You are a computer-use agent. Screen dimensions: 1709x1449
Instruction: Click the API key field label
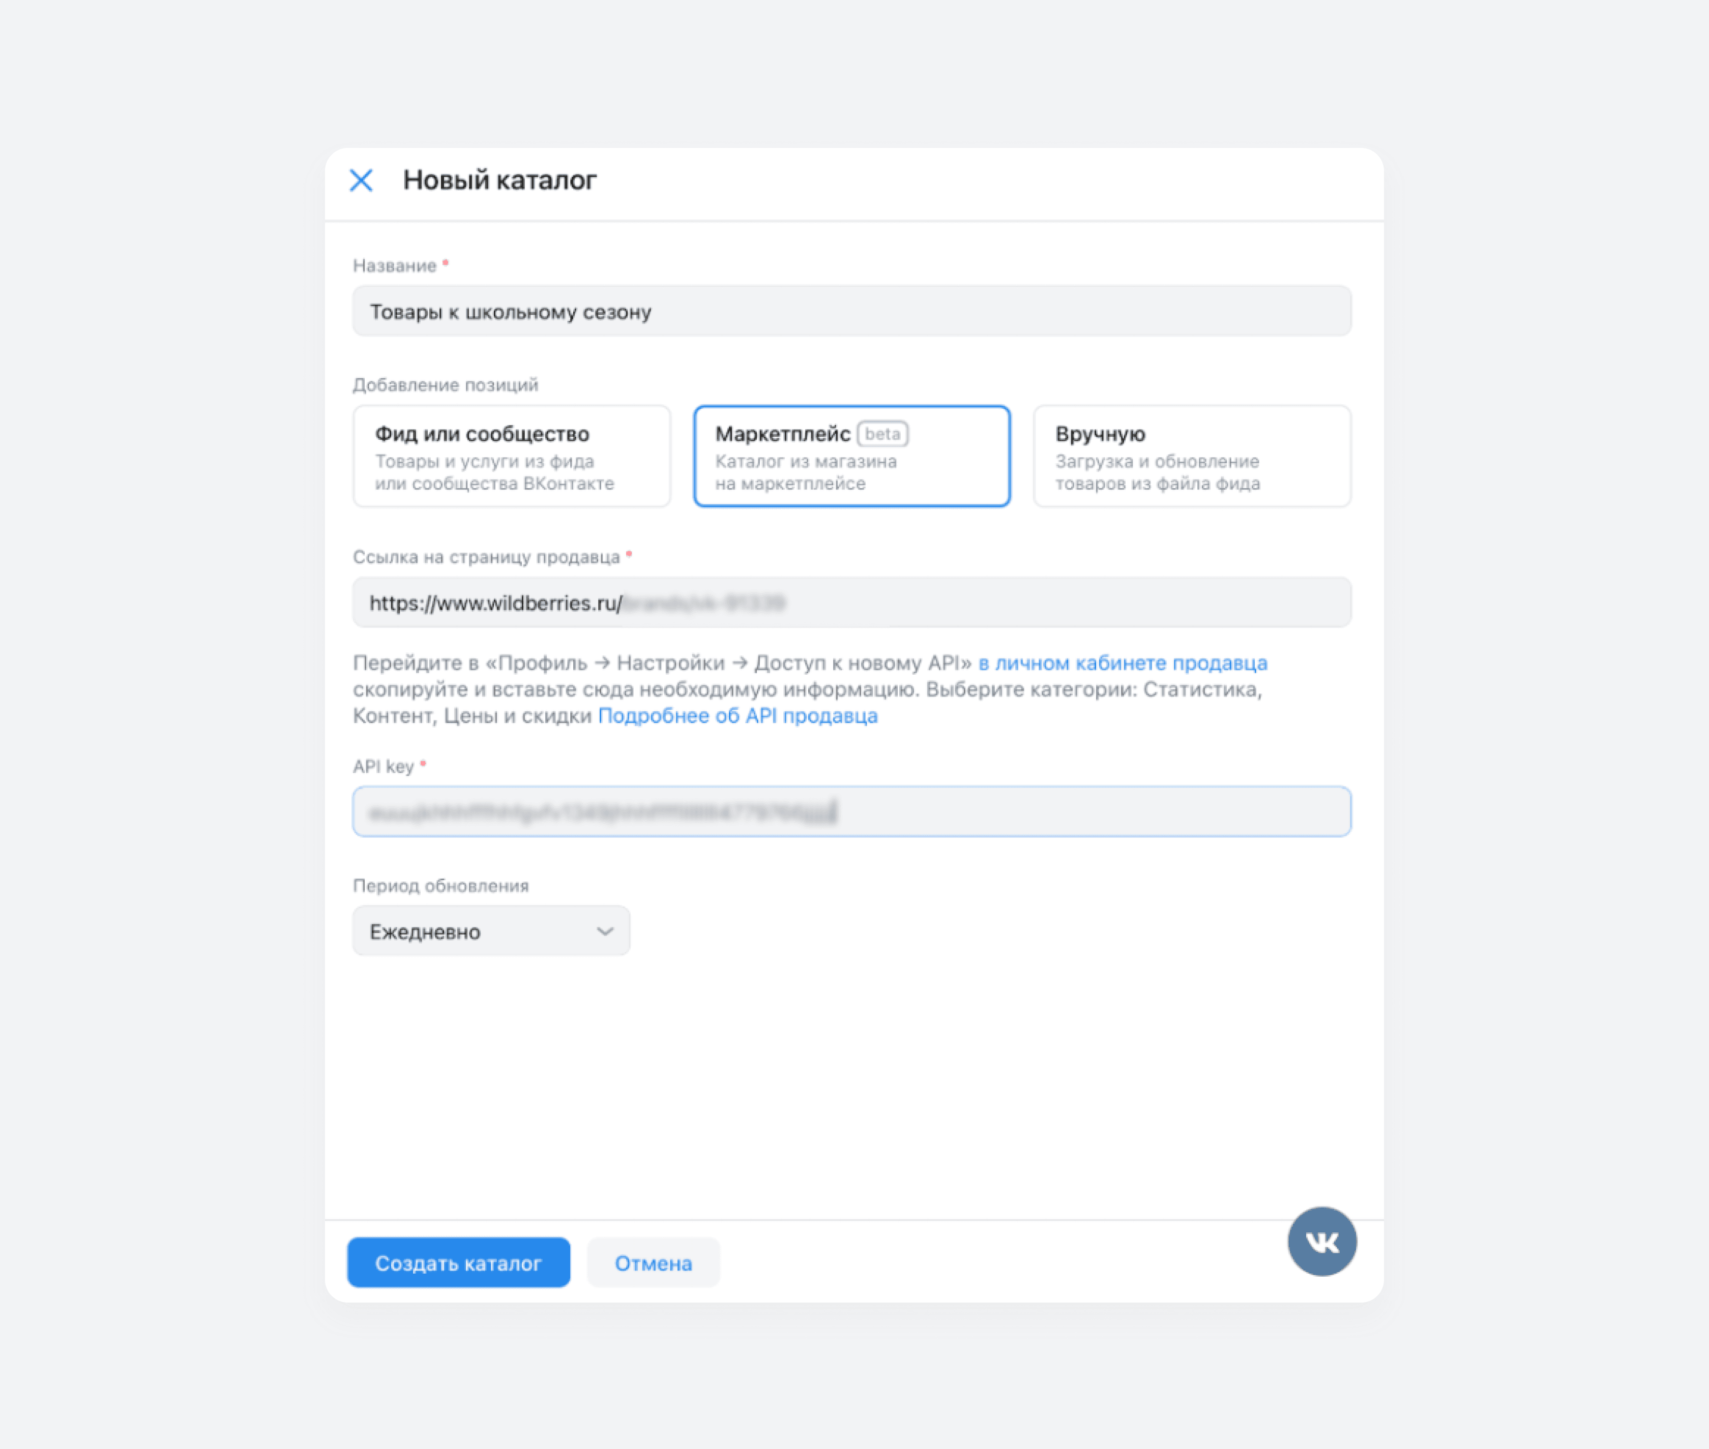tap(384, 766)
